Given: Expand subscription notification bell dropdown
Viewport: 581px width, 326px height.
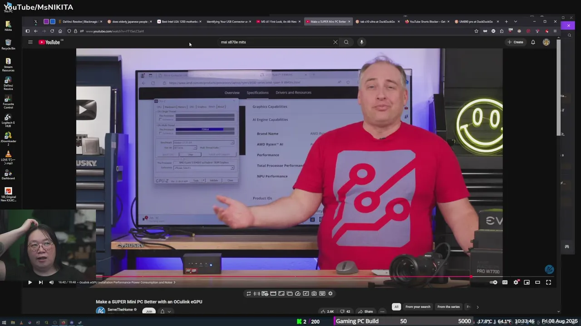Looking at the screenshot, I should click(x=165, y=311).
